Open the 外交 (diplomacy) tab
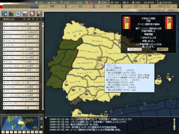This screenshot has height=134, width=179. pos(136,6)
